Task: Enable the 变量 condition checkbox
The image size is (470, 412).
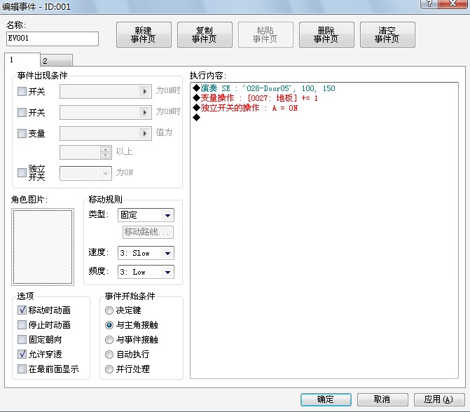Action: (x=22, y=133)
